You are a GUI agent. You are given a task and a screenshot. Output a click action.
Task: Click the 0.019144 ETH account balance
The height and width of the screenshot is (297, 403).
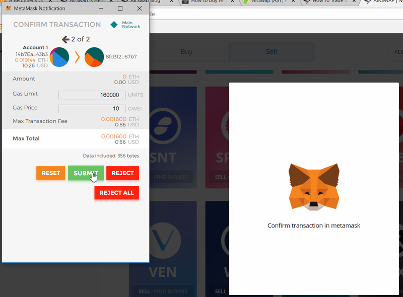click(x=31, y=60)
